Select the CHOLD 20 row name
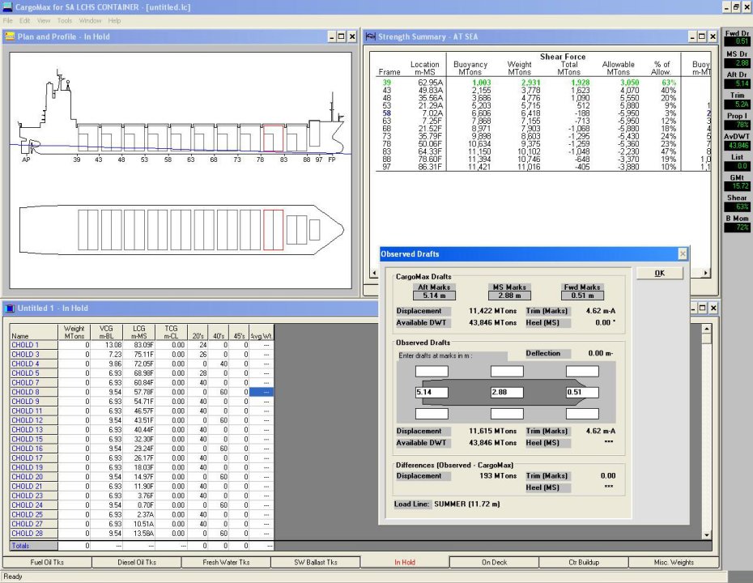 coord(34,477)
